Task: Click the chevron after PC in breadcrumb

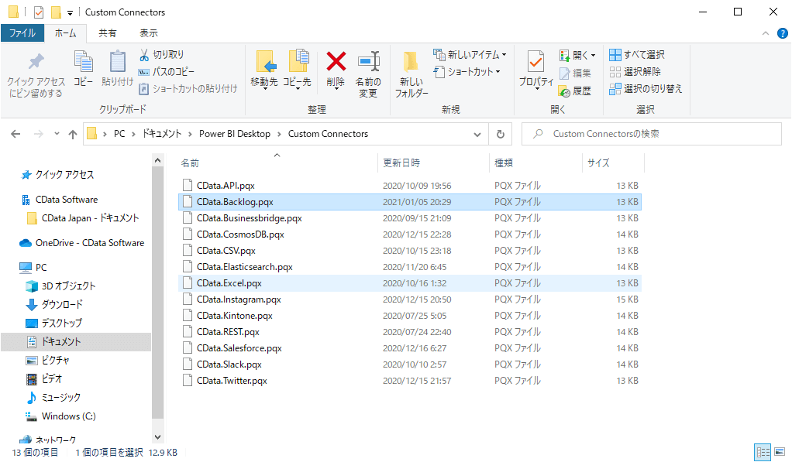Action: click(x=133, y=134)
